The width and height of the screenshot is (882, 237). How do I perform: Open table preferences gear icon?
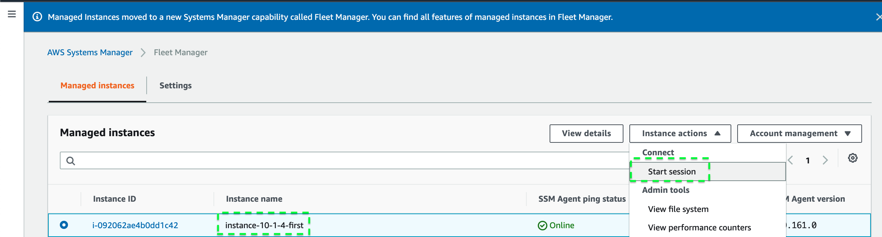(x=853, y=158)
